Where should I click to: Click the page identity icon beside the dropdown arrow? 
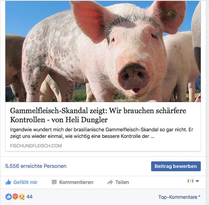(191, 181)
